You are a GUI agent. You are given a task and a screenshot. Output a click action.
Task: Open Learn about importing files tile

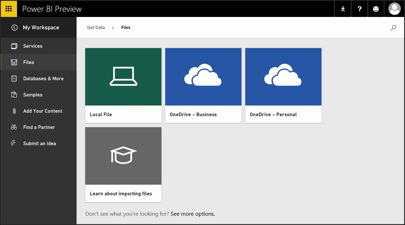pos(123,164)
